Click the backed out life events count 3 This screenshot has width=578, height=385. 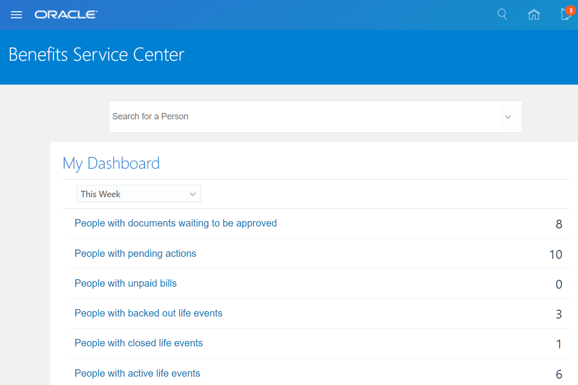[559, 314]
